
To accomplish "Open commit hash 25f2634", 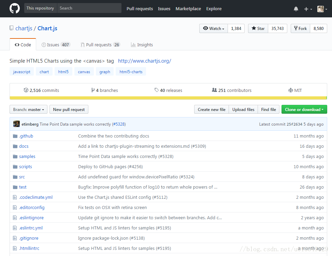I will click(294, 124).
